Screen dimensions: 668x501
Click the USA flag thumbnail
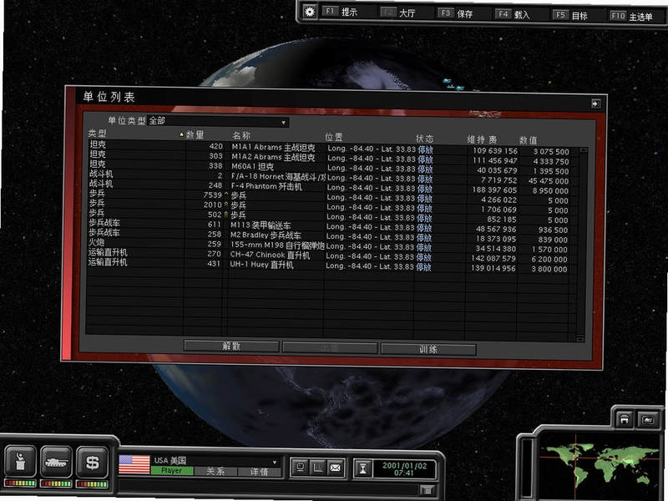pos(134,464)
